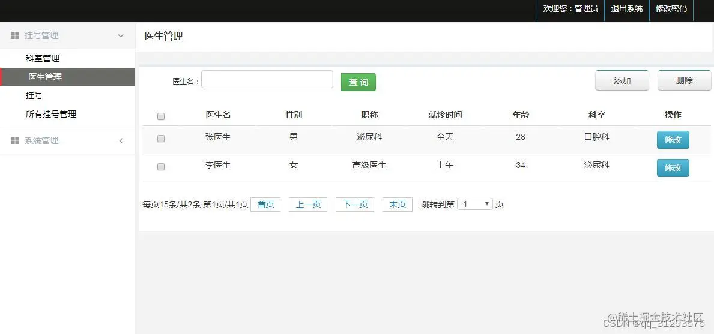The height and width of the screenshot is (334, 714).
Task: Click the age value 28
Action: click(521, 137)
